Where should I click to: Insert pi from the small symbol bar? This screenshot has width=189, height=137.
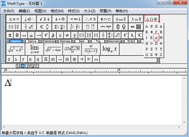(x=10, y=35)
